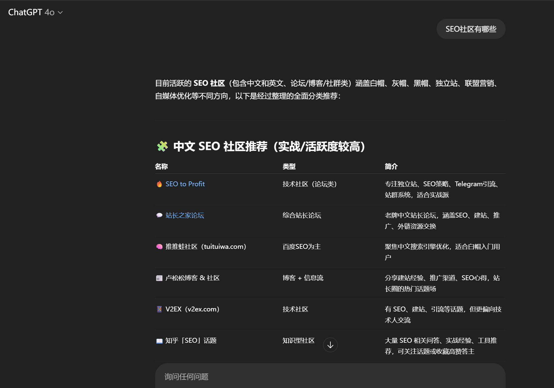Focus the '询问任何问题' message input field

330,377
